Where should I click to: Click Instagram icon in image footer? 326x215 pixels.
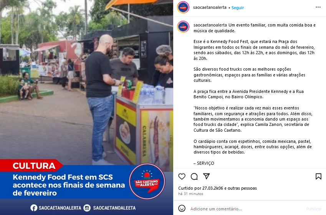(x=87, y=208)
